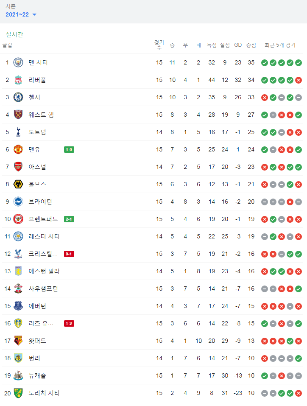Click the 실시간 live label
Image resolution: width=307 pixels, height=406 pixels.
(14, 34)
